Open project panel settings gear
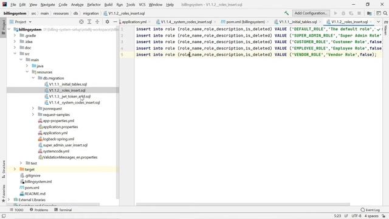 [107, 22]
